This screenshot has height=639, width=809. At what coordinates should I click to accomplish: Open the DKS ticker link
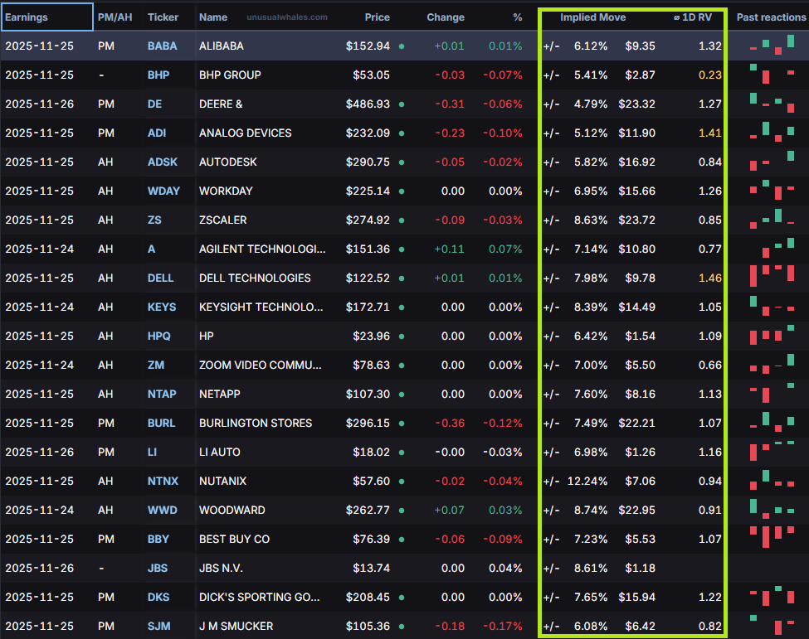click(158, 597)
